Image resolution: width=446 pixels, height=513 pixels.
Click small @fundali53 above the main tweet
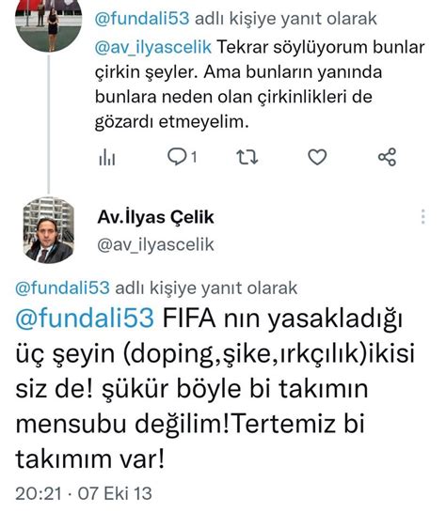tap(62, 288)
